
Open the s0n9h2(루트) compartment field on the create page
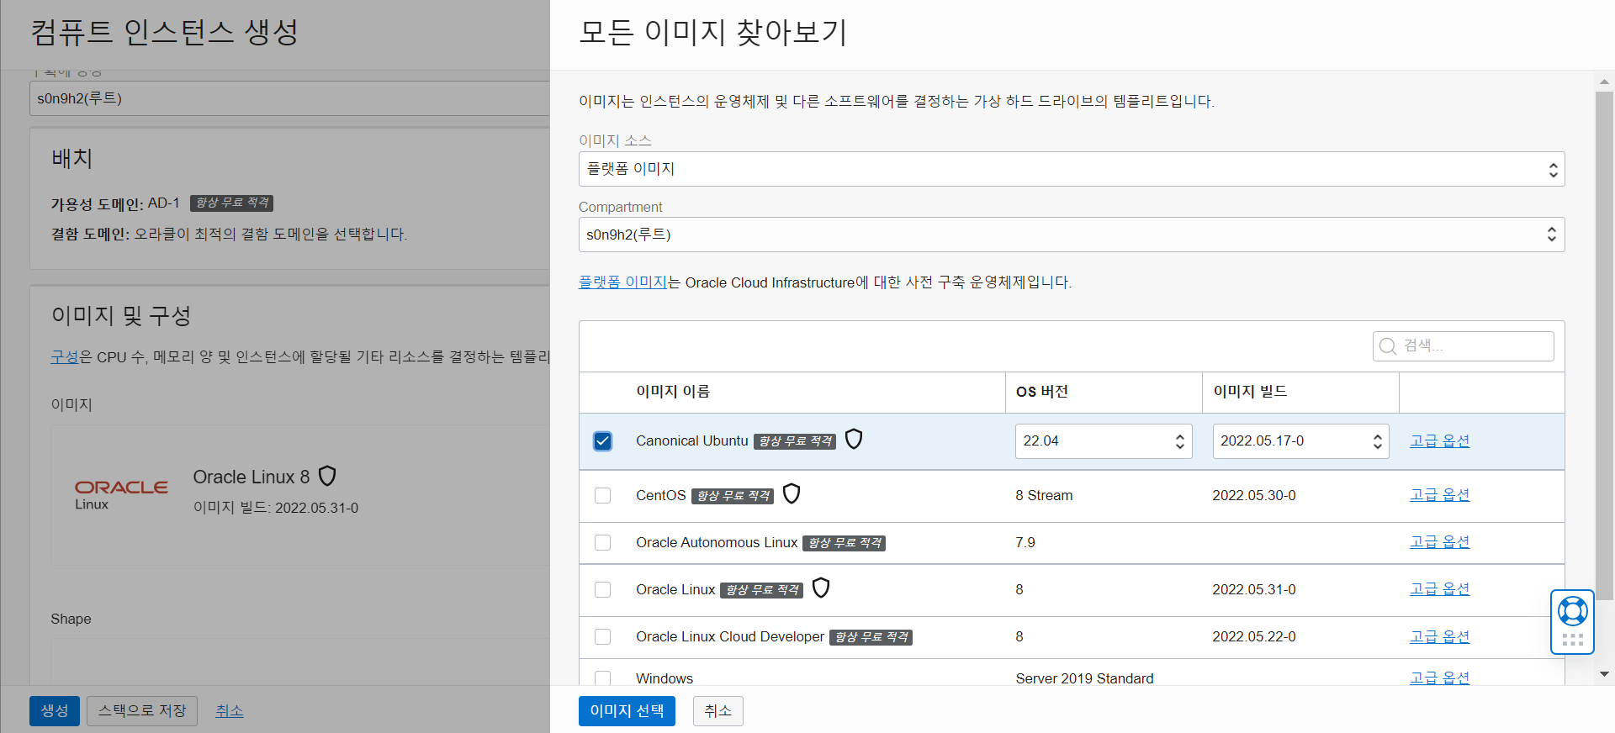[289, 98]
